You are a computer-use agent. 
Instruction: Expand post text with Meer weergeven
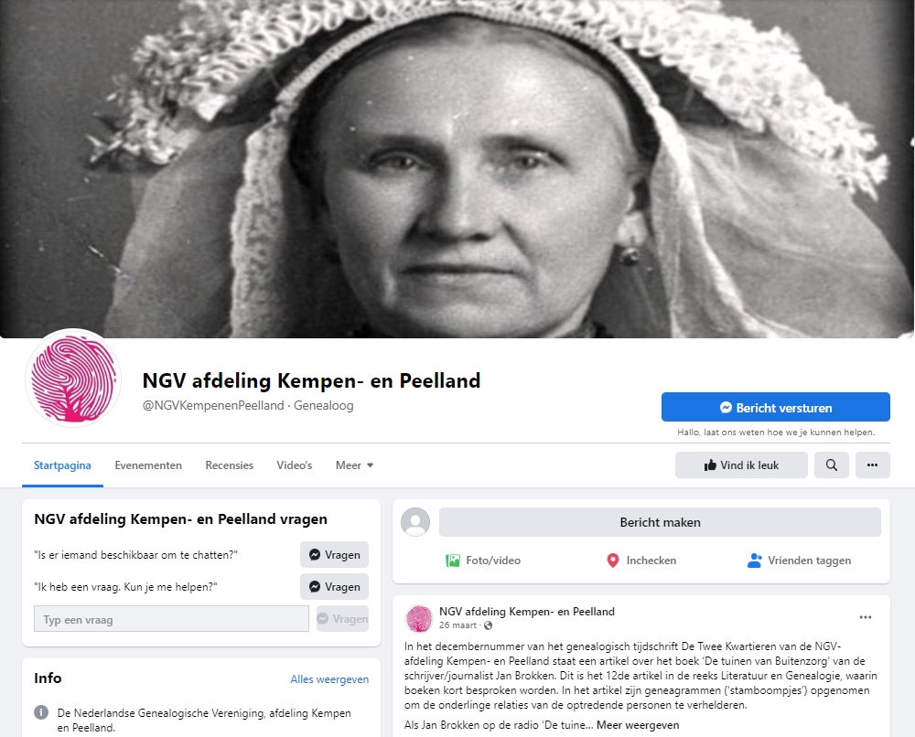(x=637, y=725)
